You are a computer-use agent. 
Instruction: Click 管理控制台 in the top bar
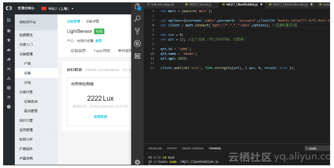click(26, 8)
